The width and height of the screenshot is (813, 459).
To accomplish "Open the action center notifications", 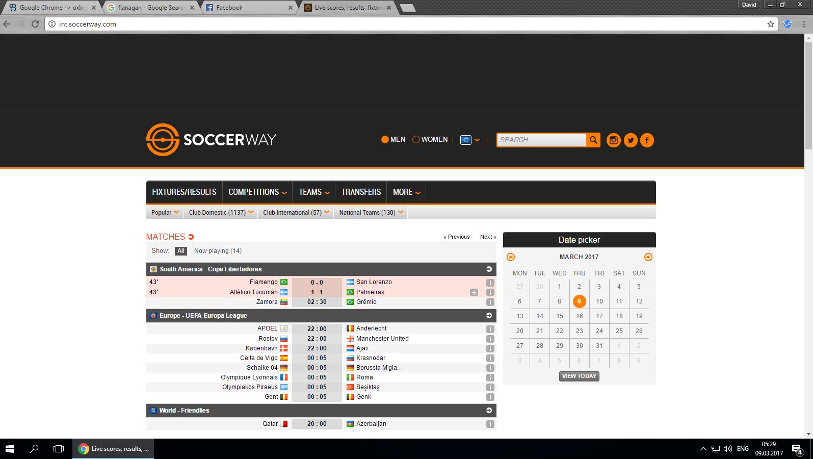I will pos(797,449).
